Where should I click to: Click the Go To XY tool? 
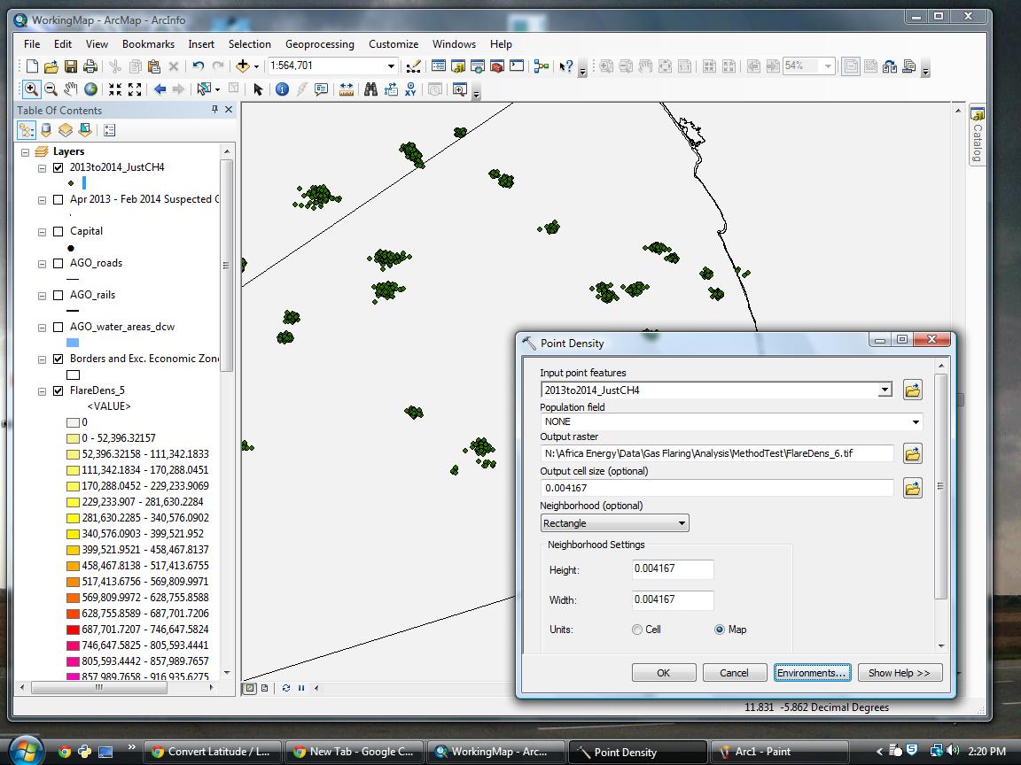410,89
